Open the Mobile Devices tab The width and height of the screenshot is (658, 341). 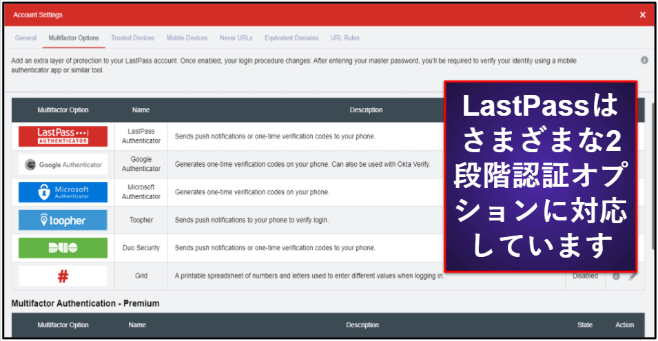pyautogui.click(x=187, y=38)
